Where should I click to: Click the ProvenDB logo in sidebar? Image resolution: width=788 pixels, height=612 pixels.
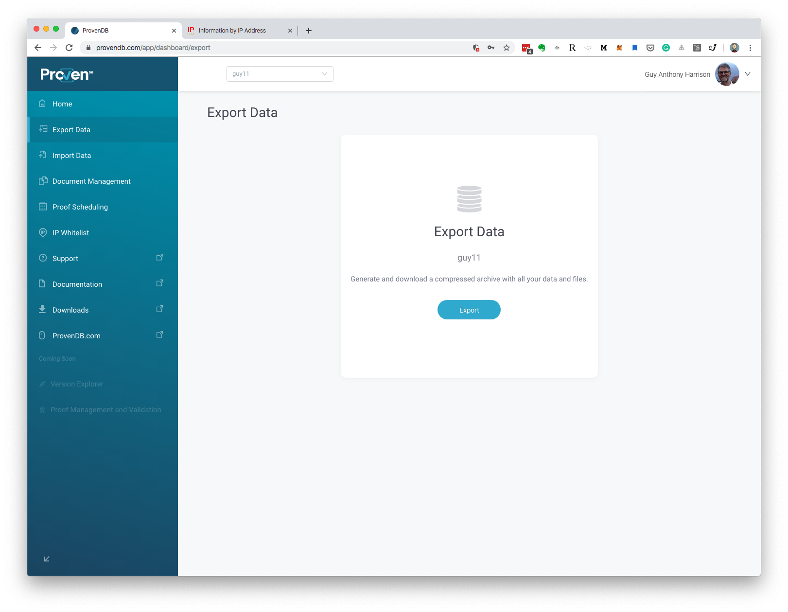pos(67,74)
